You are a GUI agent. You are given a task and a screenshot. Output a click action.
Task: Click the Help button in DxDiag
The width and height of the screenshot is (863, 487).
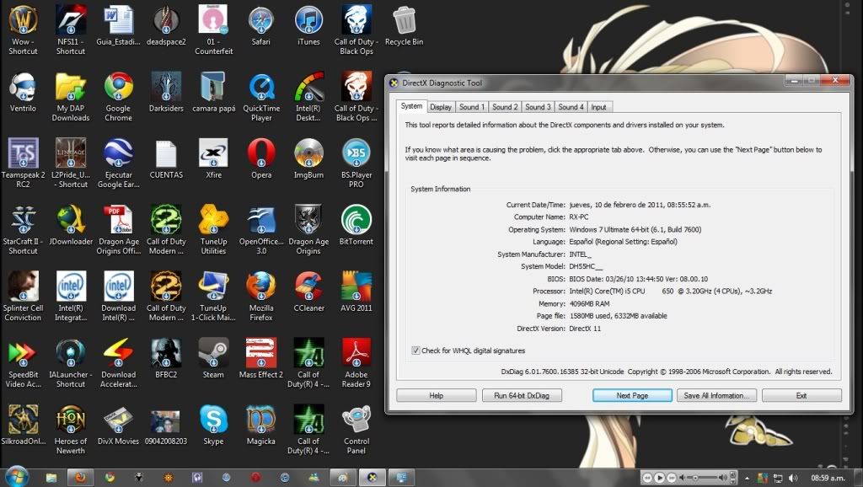click(x=437, y=396)
